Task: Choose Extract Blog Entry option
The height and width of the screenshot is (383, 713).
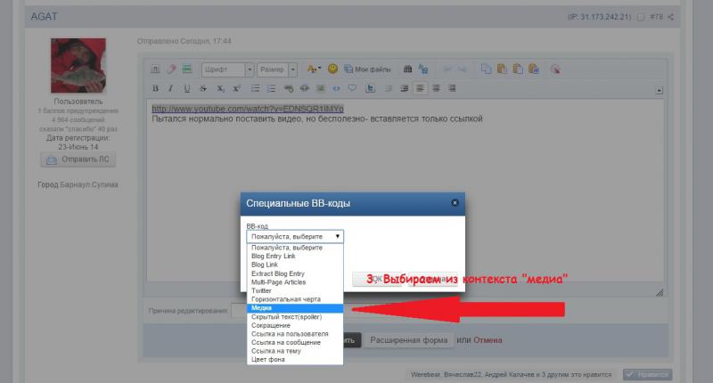Action: tap(295, 273)
